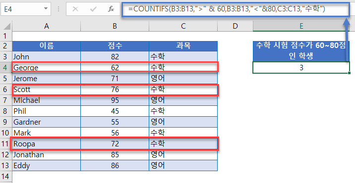Screen dimensions: 355x183
Task: Click the cell containing Jerome
Action: [x=47, y=79]
